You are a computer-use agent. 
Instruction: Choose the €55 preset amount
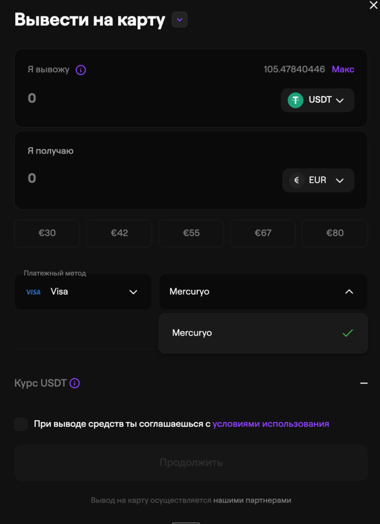[x=191, y=233]
